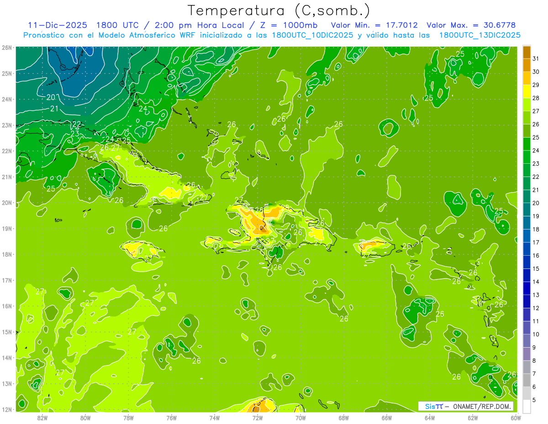Pick the orange swatch between 30 and 31
This screenshot has width=548, height=424.
527,65
